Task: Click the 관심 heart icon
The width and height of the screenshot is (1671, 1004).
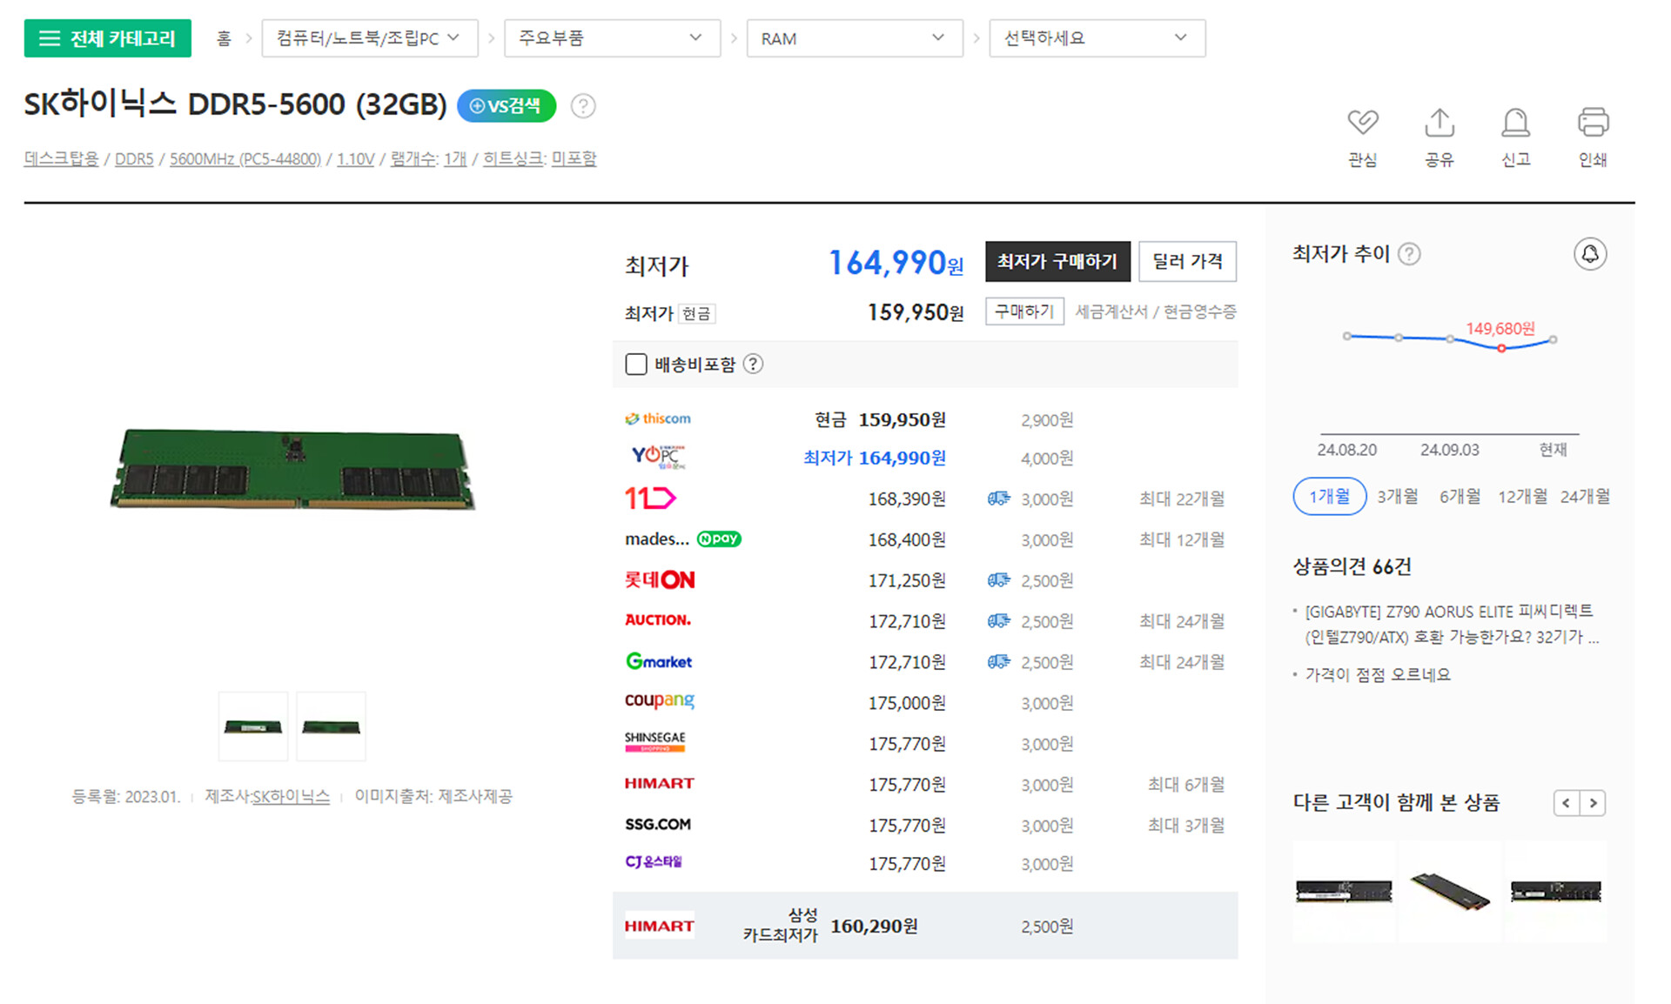Action: tap(1362, 123)
